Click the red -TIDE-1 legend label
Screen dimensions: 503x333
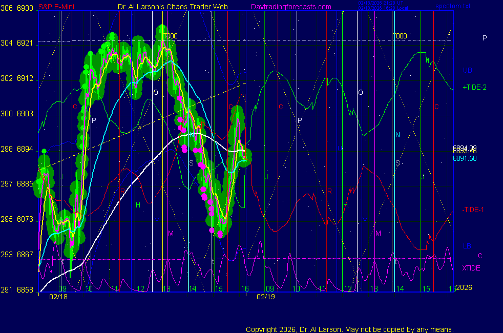tap(473, 209)
